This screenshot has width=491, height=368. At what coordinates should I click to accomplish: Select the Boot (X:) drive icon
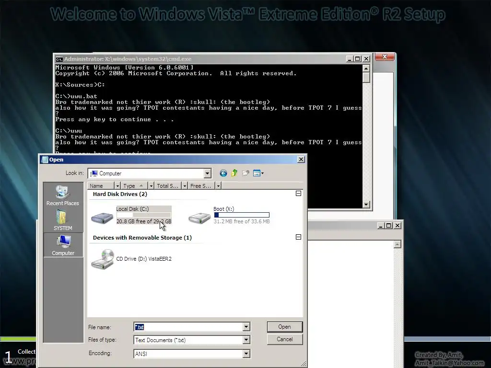199,217
